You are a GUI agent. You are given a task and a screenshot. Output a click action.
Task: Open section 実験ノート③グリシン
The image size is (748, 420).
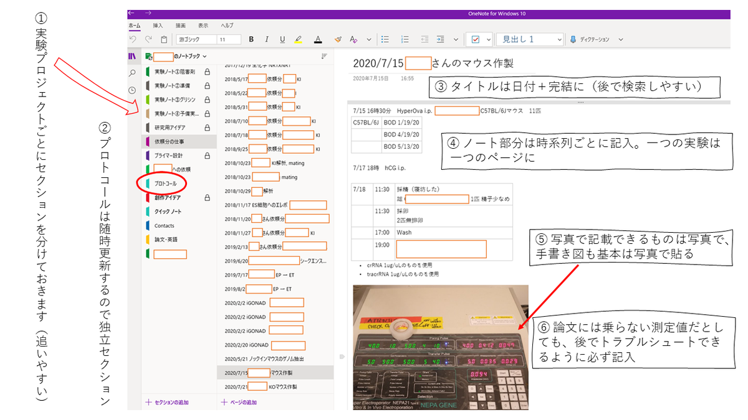[x=180, y=100]
